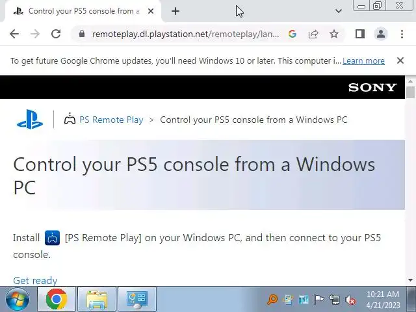The image size is (416, 312).
Task: Click the PS Remote Play app icon
Action: 52,238
